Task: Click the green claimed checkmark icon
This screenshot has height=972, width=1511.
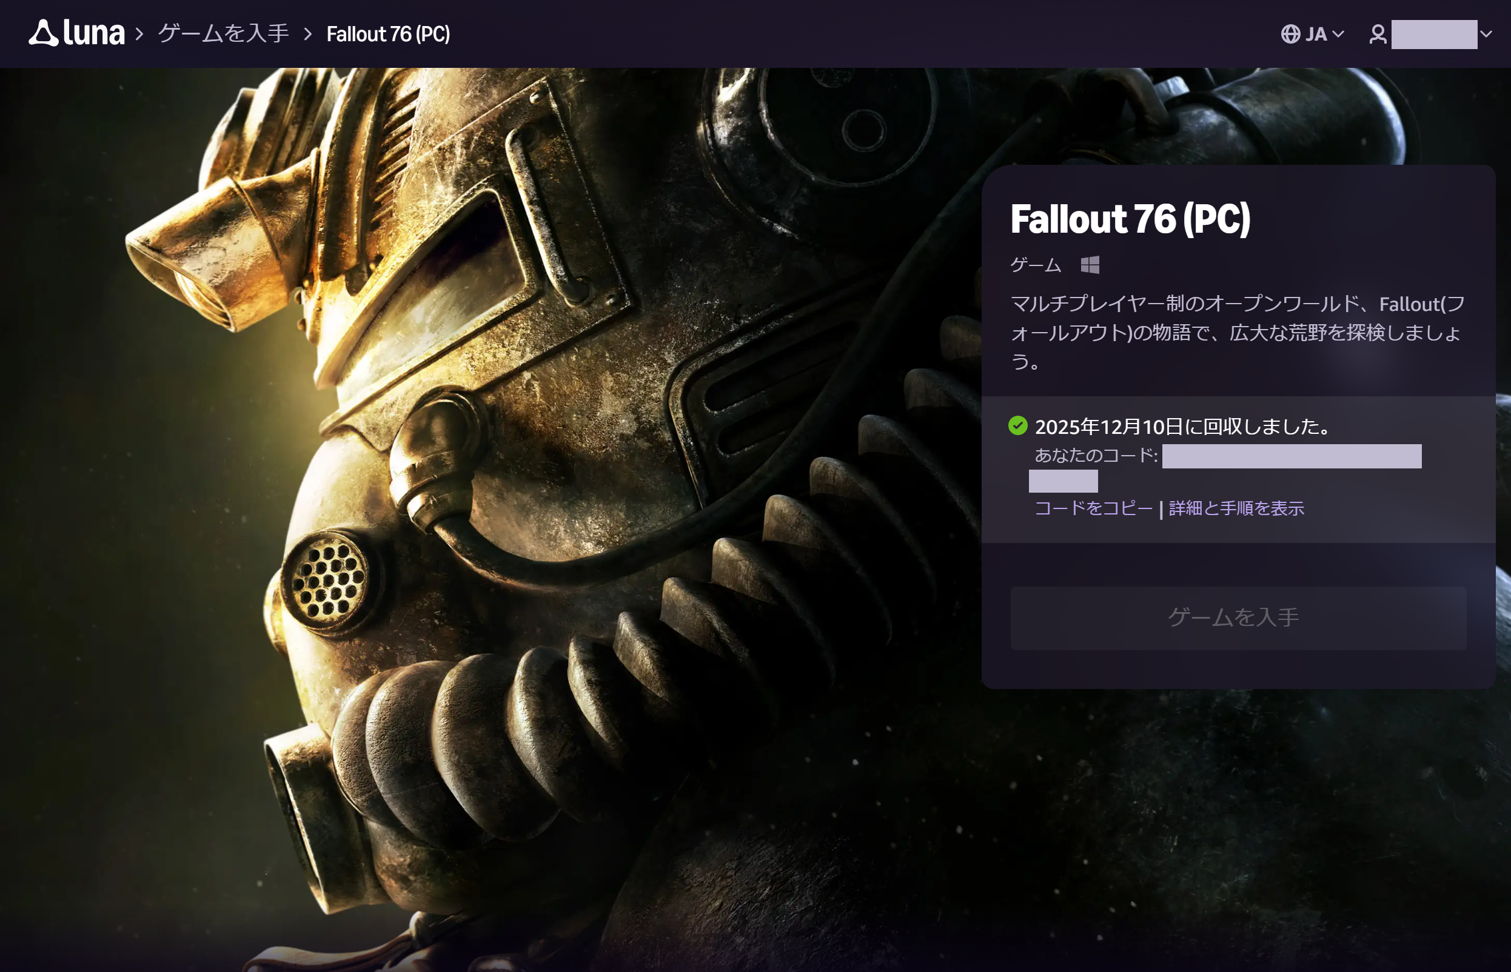Action: 1018,426
